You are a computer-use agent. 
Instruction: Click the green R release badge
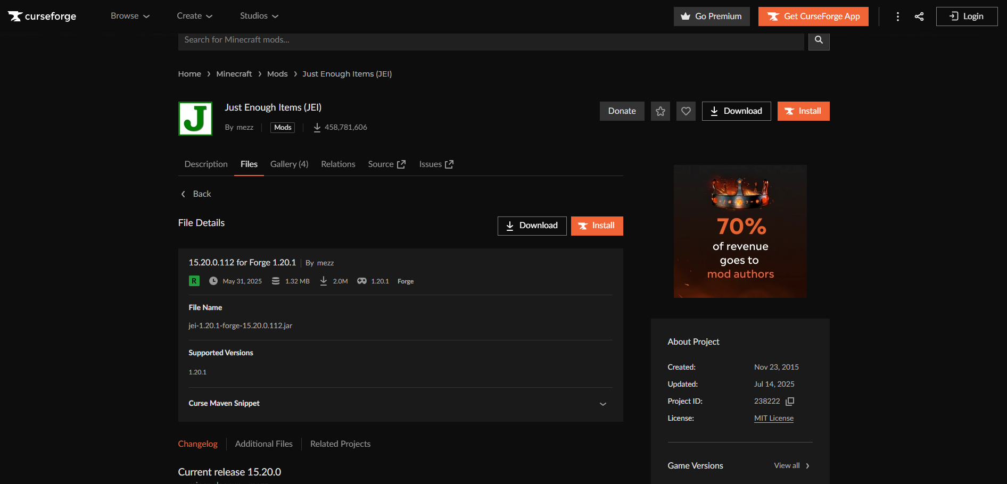[194, 281]
